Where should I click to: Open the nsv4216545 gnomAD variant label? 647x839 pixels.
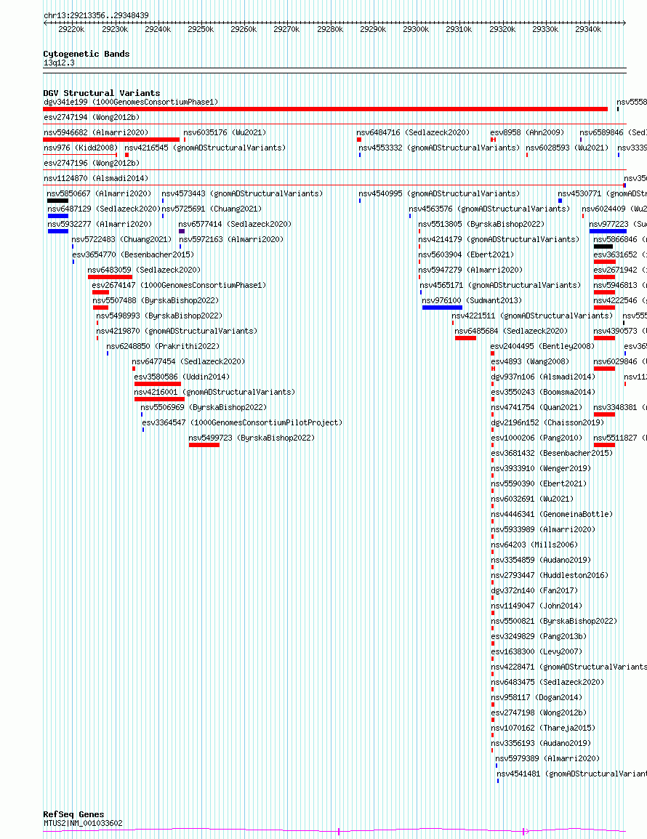(x=205, y=148)
